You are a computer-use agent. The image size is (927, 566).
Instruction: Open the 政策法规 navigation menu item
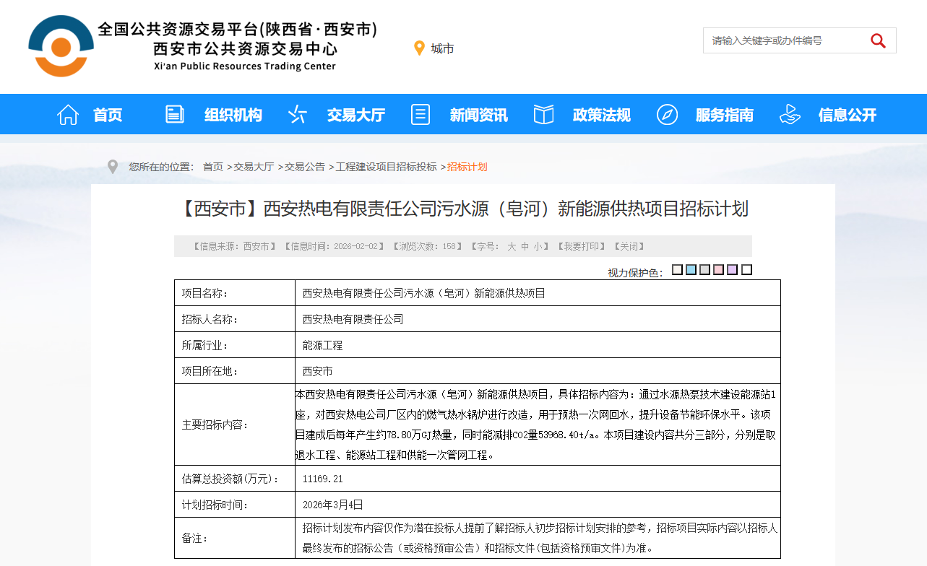coord(601,115)
